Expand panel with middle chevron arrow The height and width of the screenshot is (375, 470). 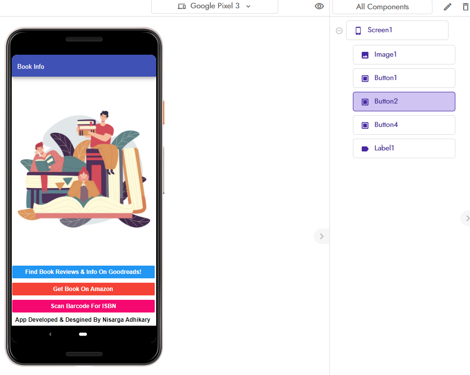tap(322, 236)
